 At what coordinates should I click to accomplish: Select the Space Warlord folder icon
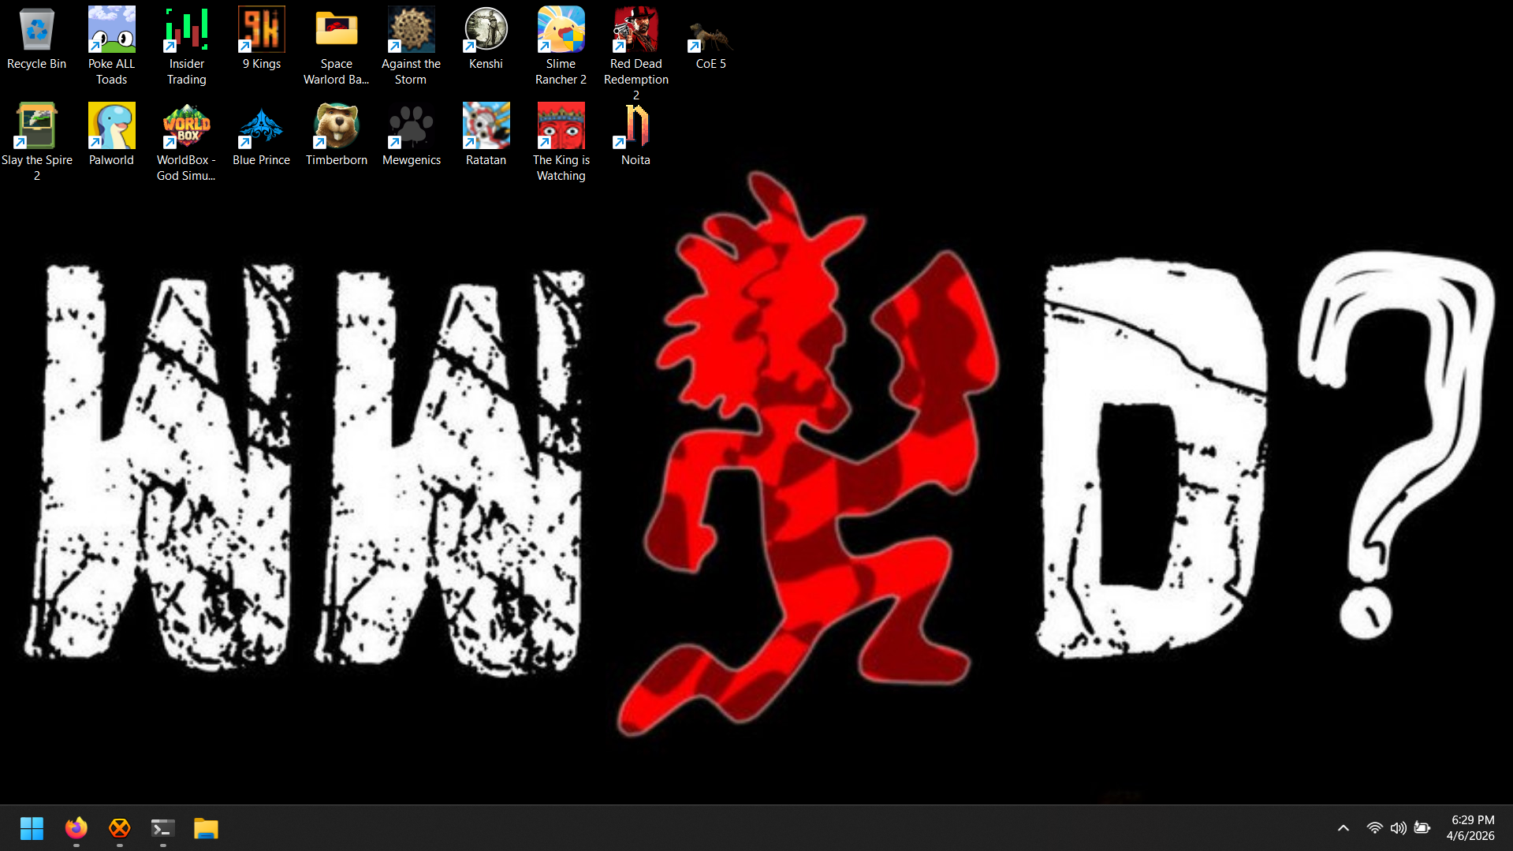tap(336, 46)
